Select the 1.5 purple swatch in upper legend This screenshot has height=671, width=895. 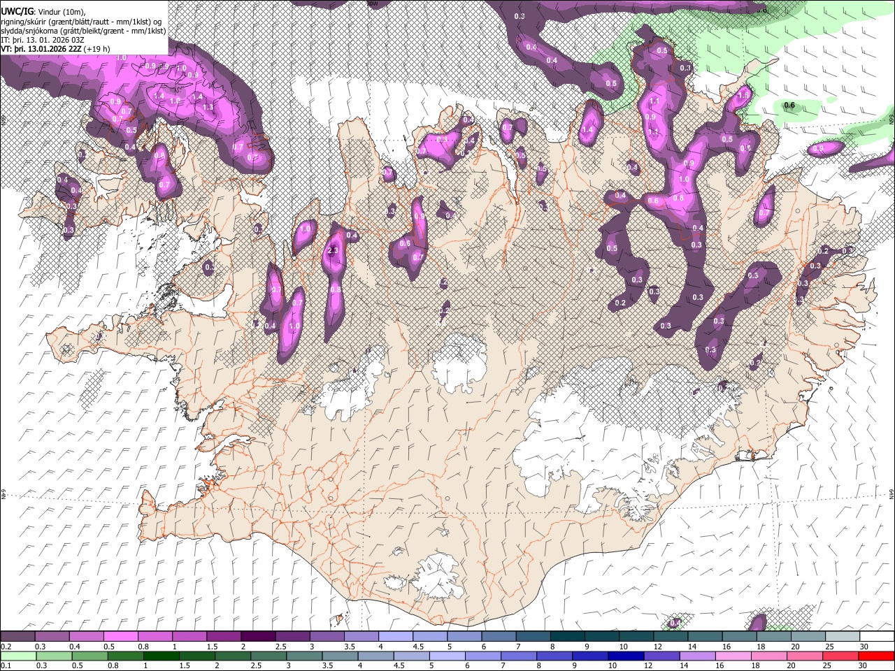pos(224,637)
